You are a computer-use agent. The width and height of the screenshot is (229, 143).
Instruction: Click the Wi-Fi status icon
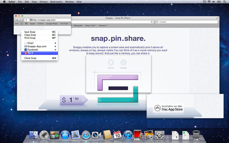pos(209,2)
